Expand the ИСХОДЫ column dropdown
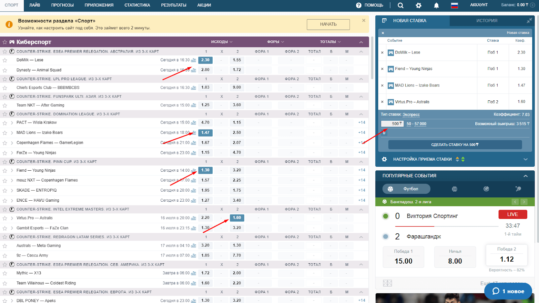This screenshot has width=539, height=303. pyautogui.click(x=222, y=42)
